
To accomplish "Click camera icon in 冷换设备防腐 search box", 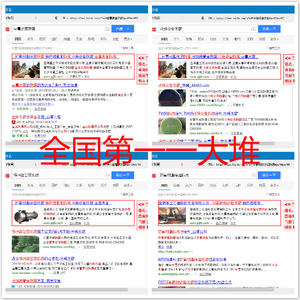I will point(254,29).
